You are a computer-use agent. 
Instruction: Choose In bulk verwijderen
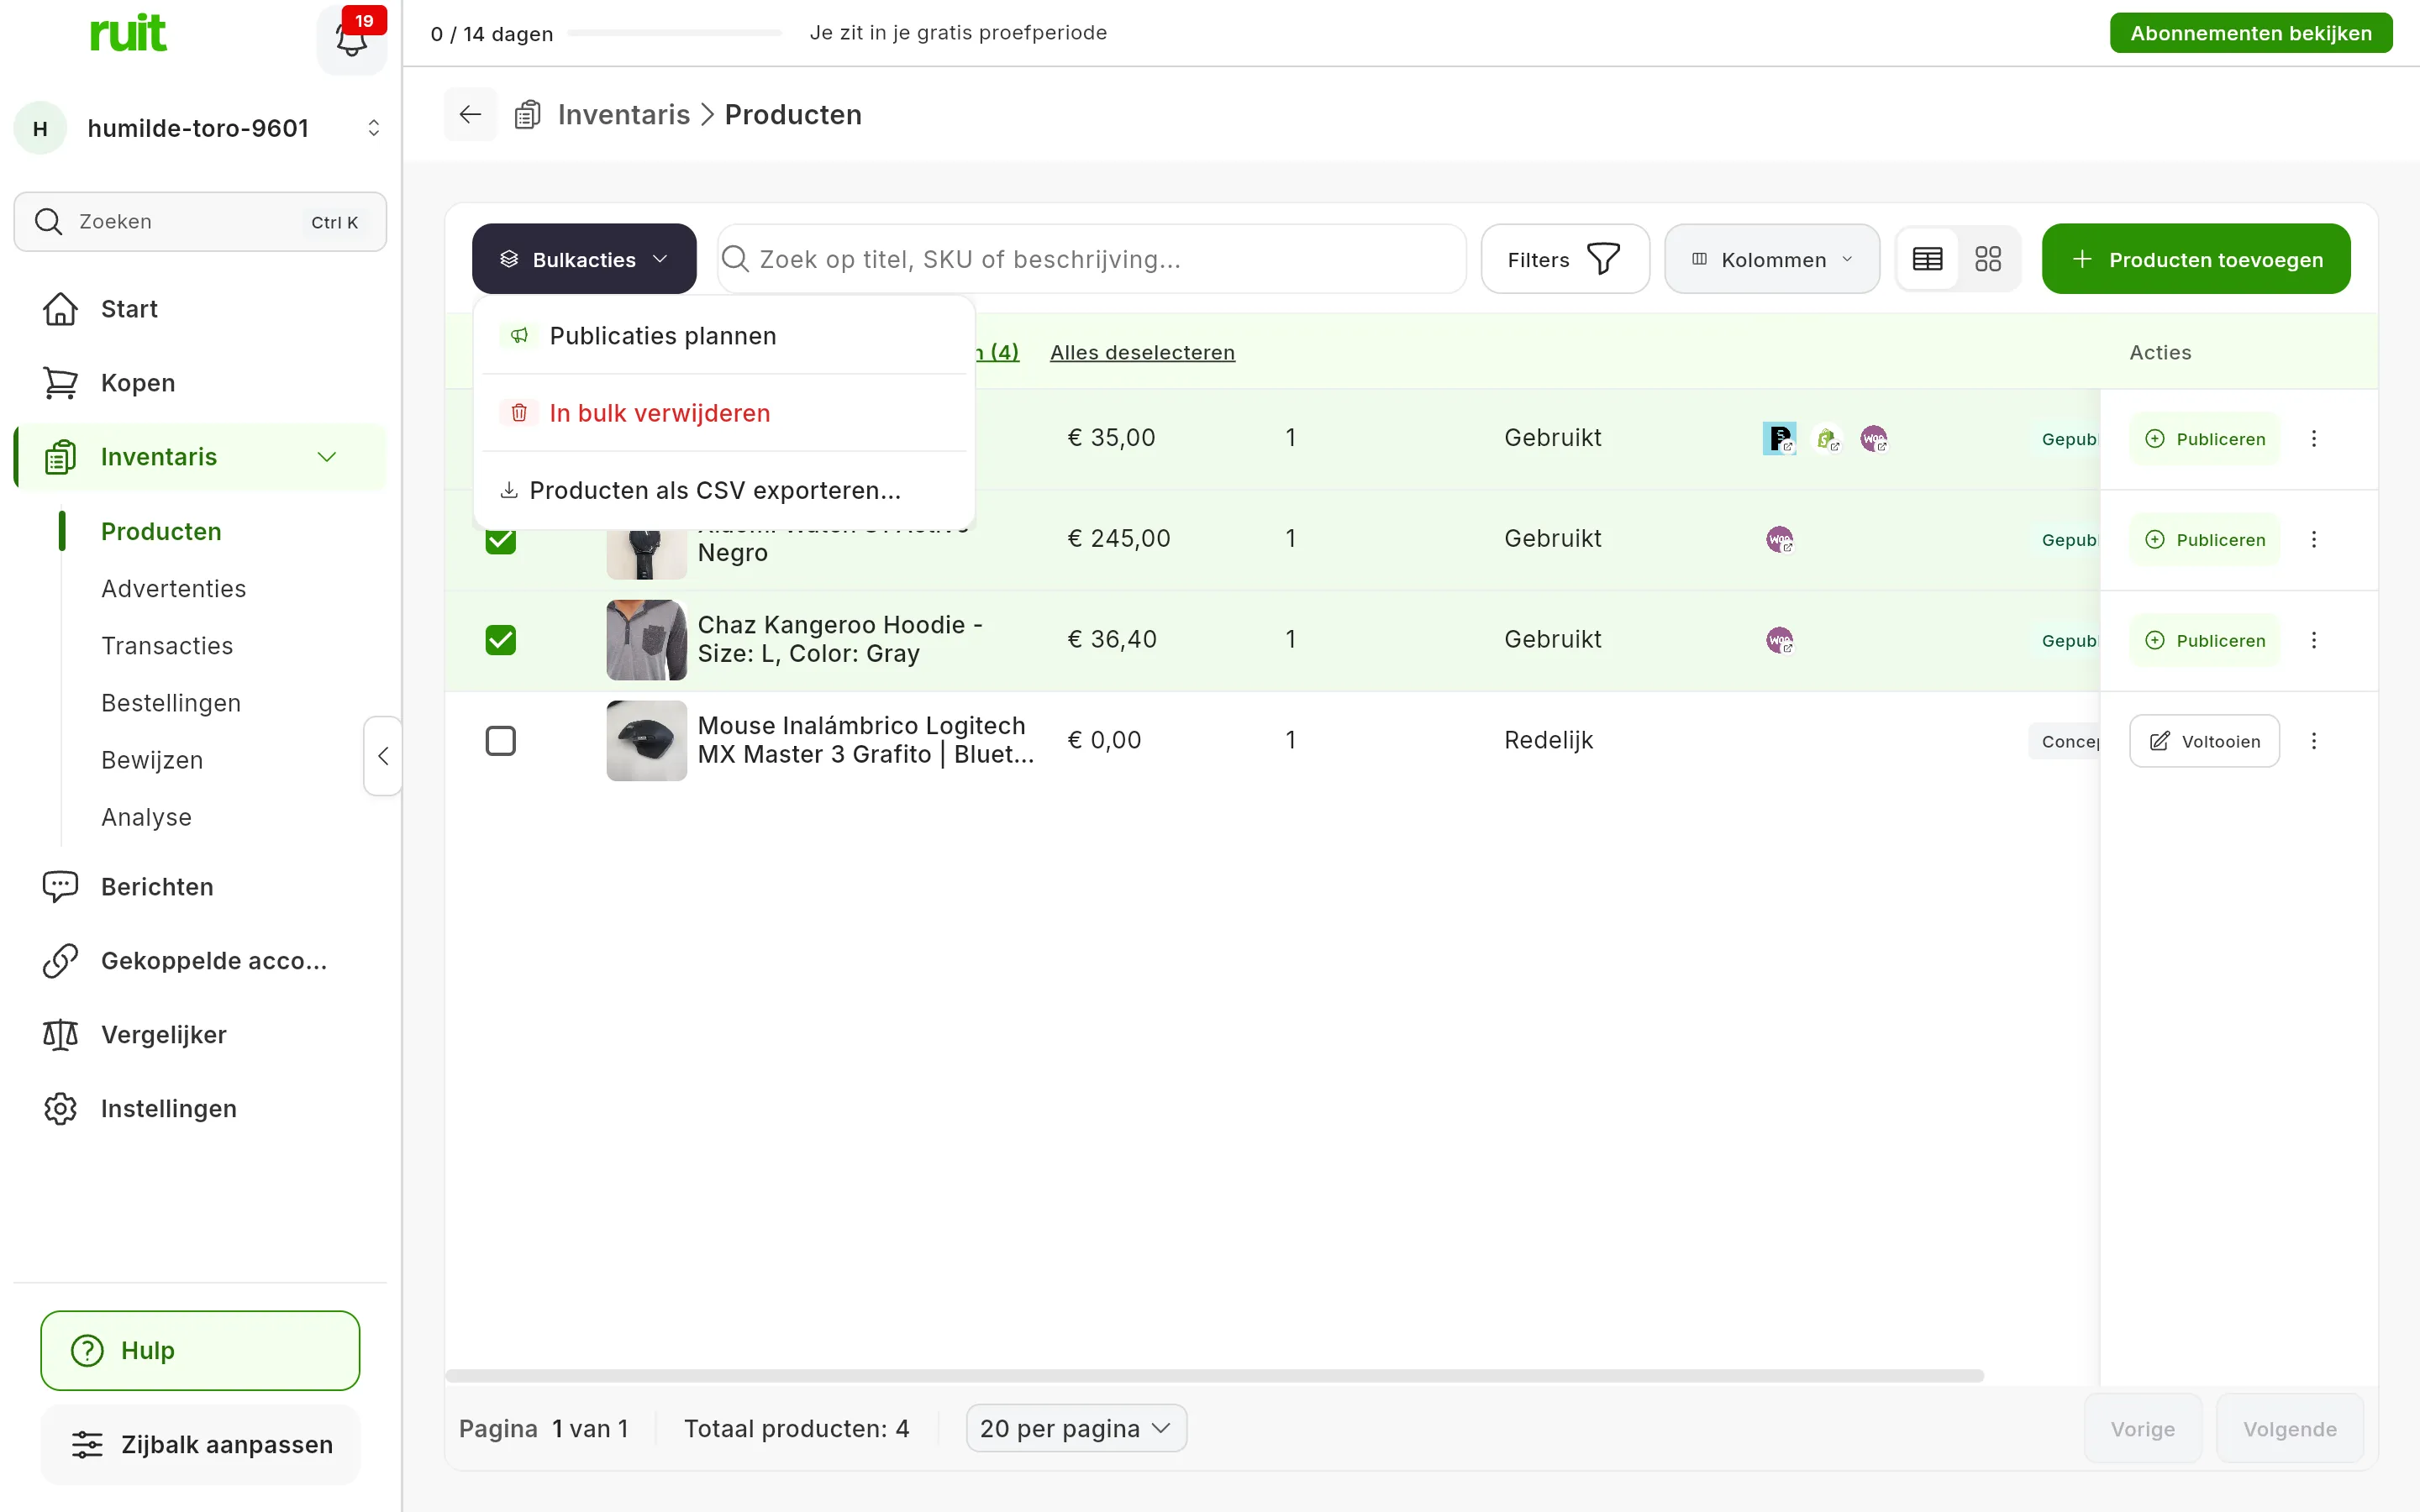coord(724,413)
